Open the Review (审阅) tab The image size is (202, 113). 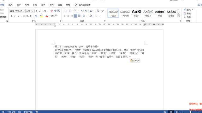51,5
